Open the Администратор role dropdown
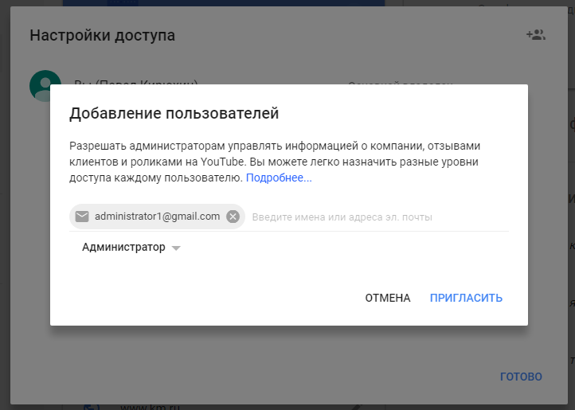The width and height of the screenshot is (575, 410). [x=131, y=247]
